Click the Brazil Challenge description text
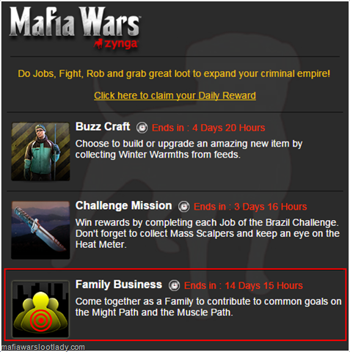Screen dimensions: 350x352 (208, 233)
